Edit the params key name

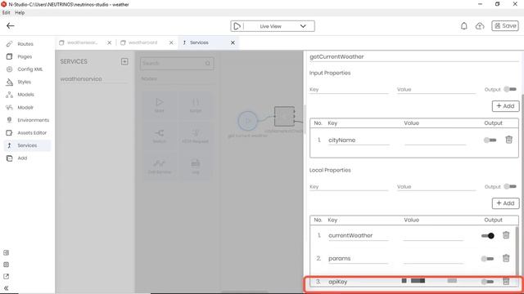[x=358, y=259]
